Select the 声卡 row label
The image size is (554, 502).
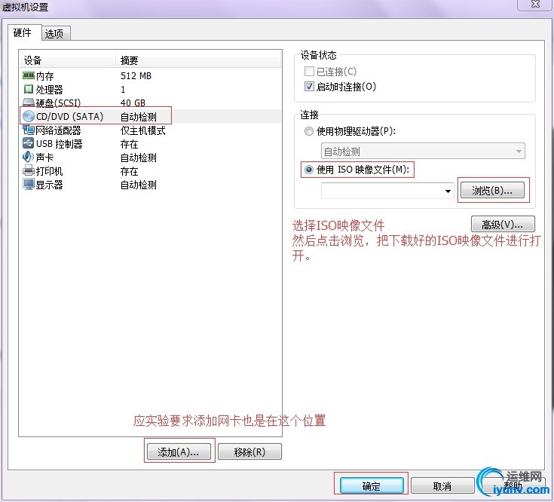[45, 158]
